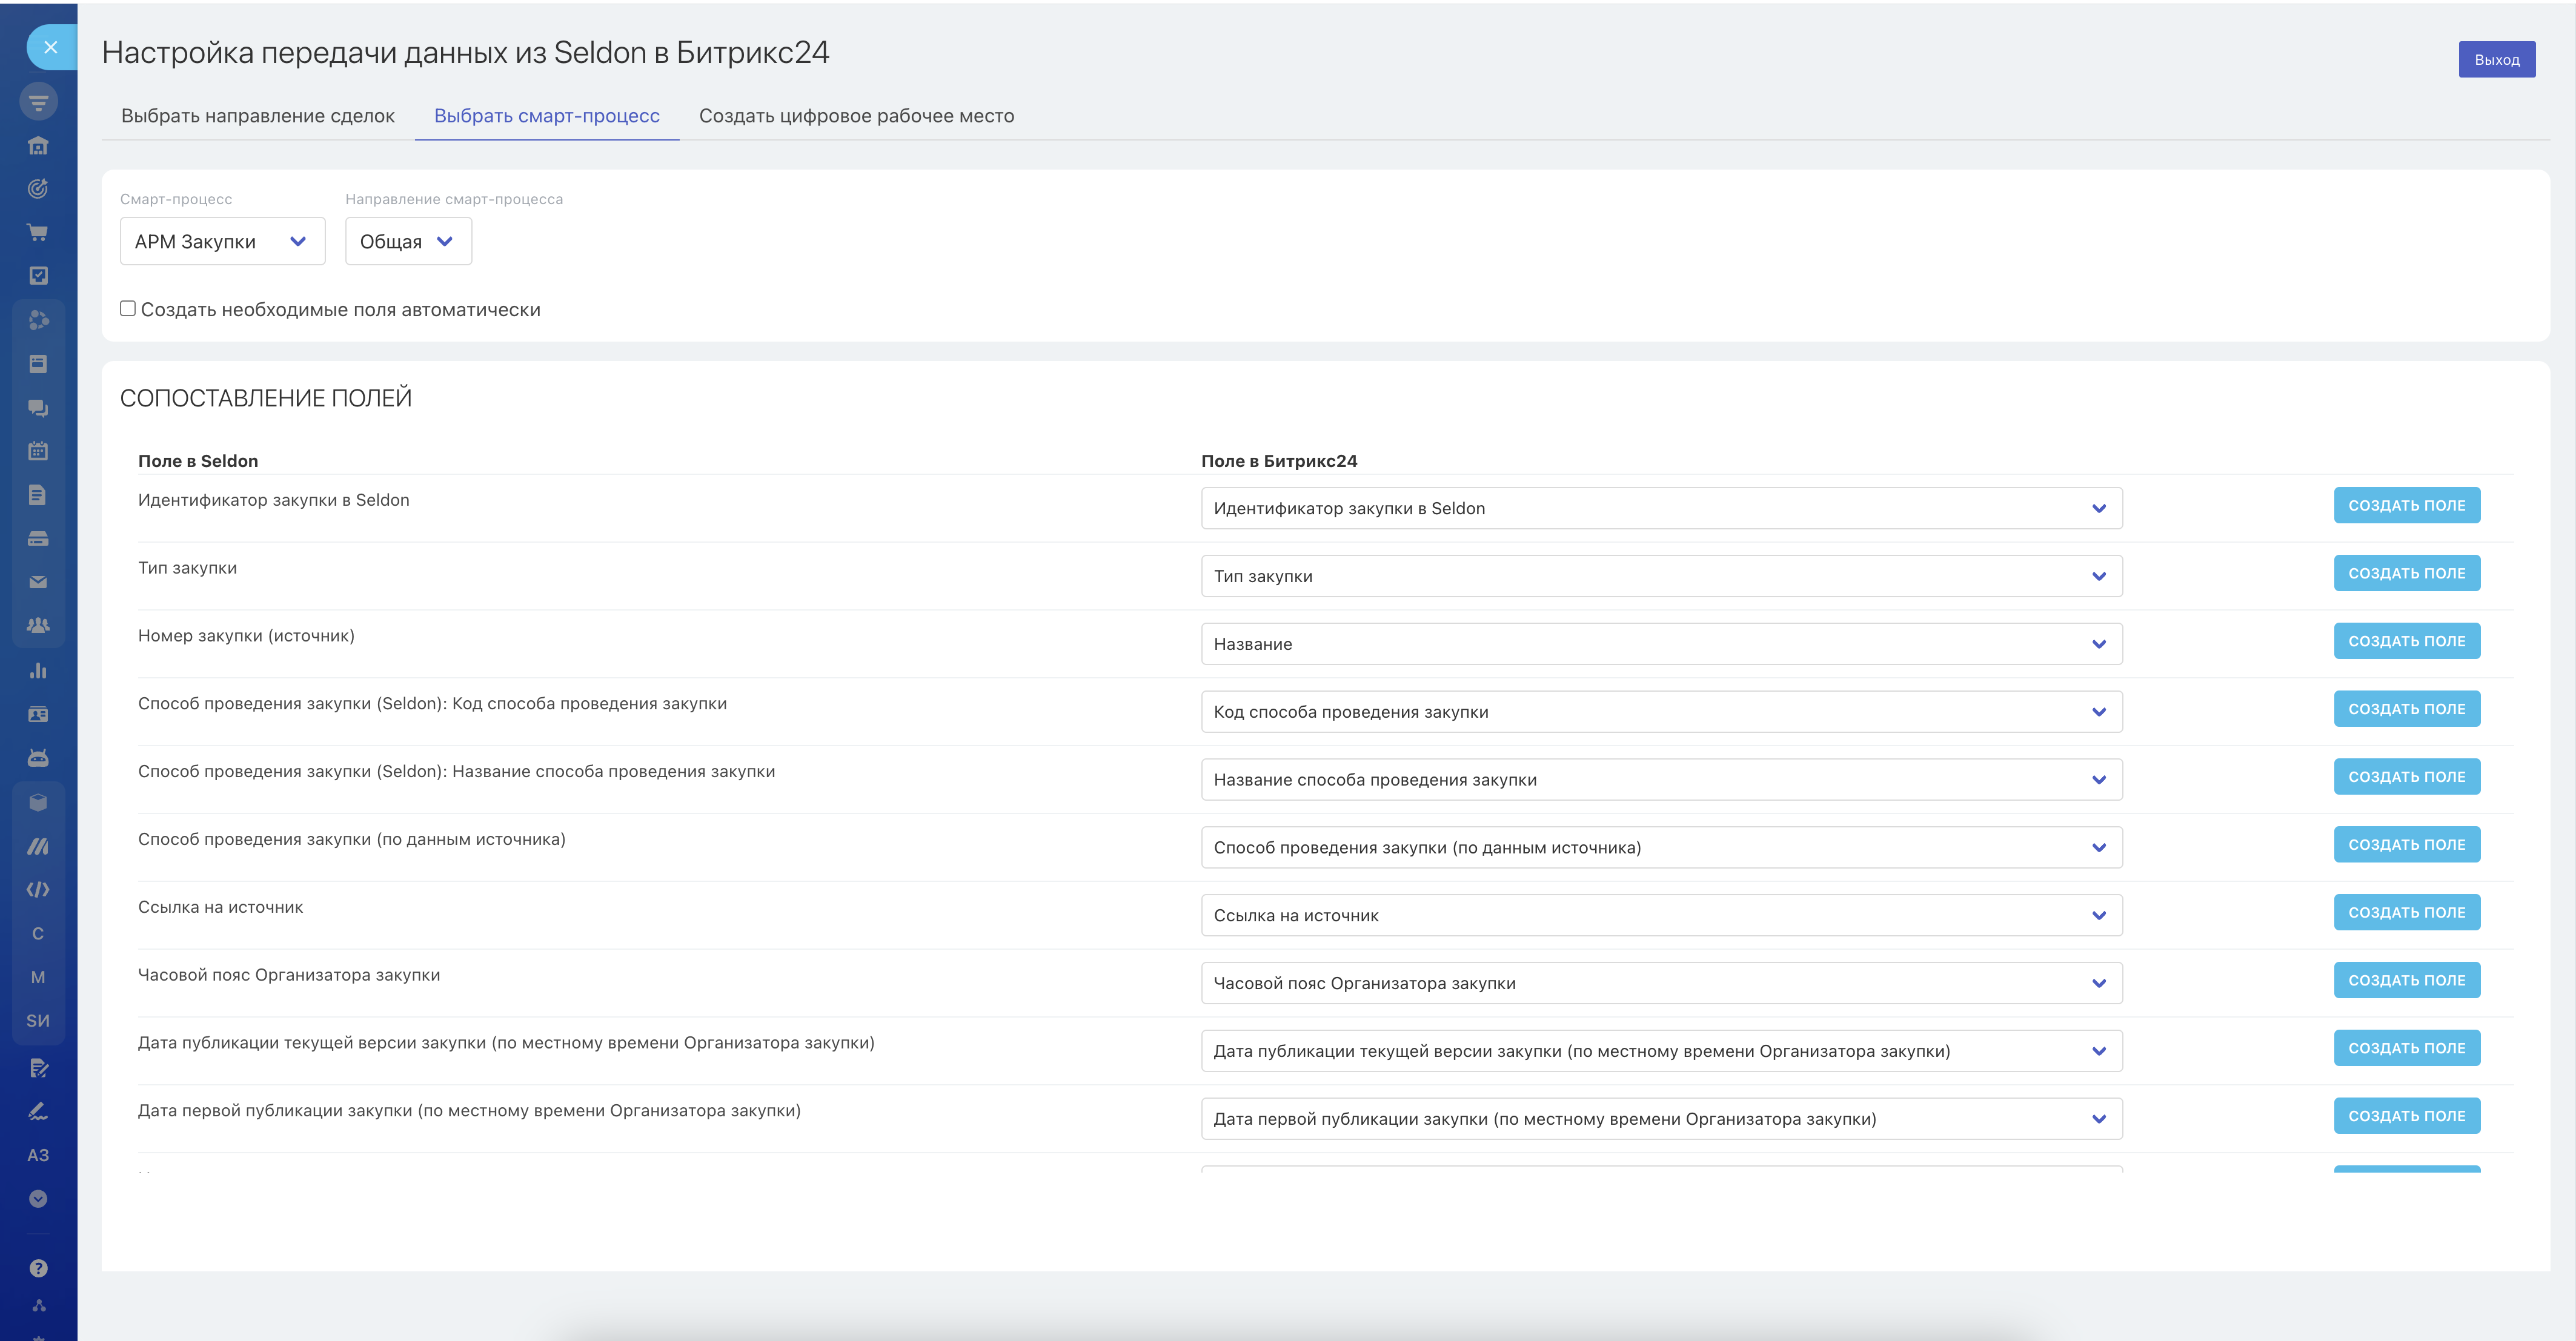Expand more sidebar items with chevron circle
This screenshot has height=1341, width=2576.
[38, 1199]
